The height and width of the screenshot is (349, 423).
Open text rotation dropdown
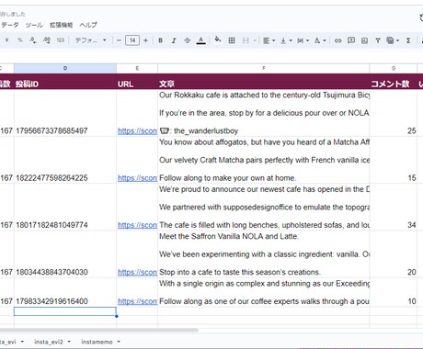320,40
